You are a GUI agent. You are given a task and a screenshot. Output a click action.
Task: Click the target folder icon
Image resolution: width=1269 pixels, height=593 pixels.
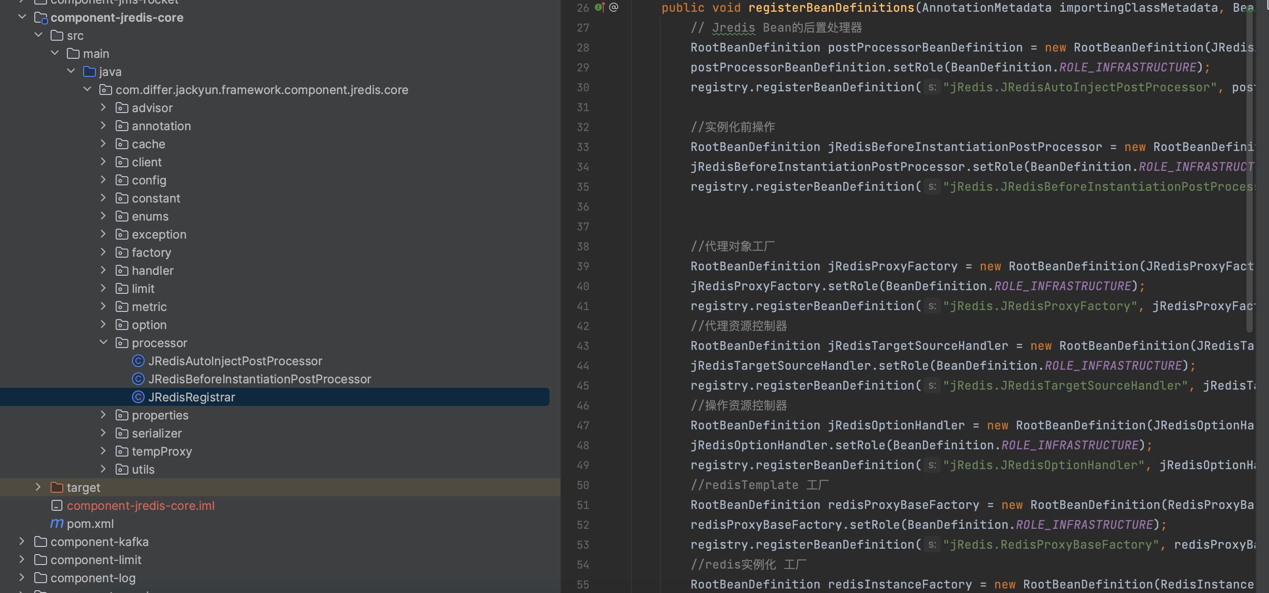[57, 488]
